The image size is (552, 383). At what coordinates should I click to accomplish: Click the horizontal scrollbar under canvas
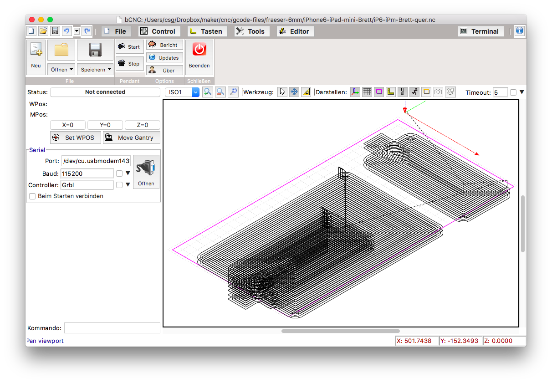click(340, 331)
